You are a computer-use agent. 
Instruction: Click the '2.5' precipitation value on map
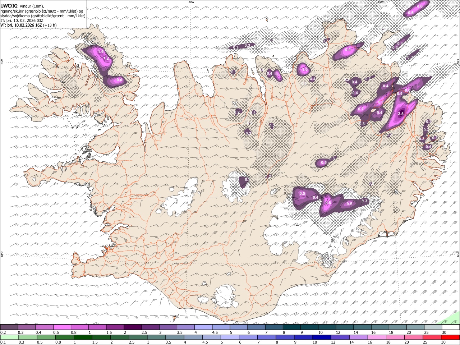(x=401, y=114)
